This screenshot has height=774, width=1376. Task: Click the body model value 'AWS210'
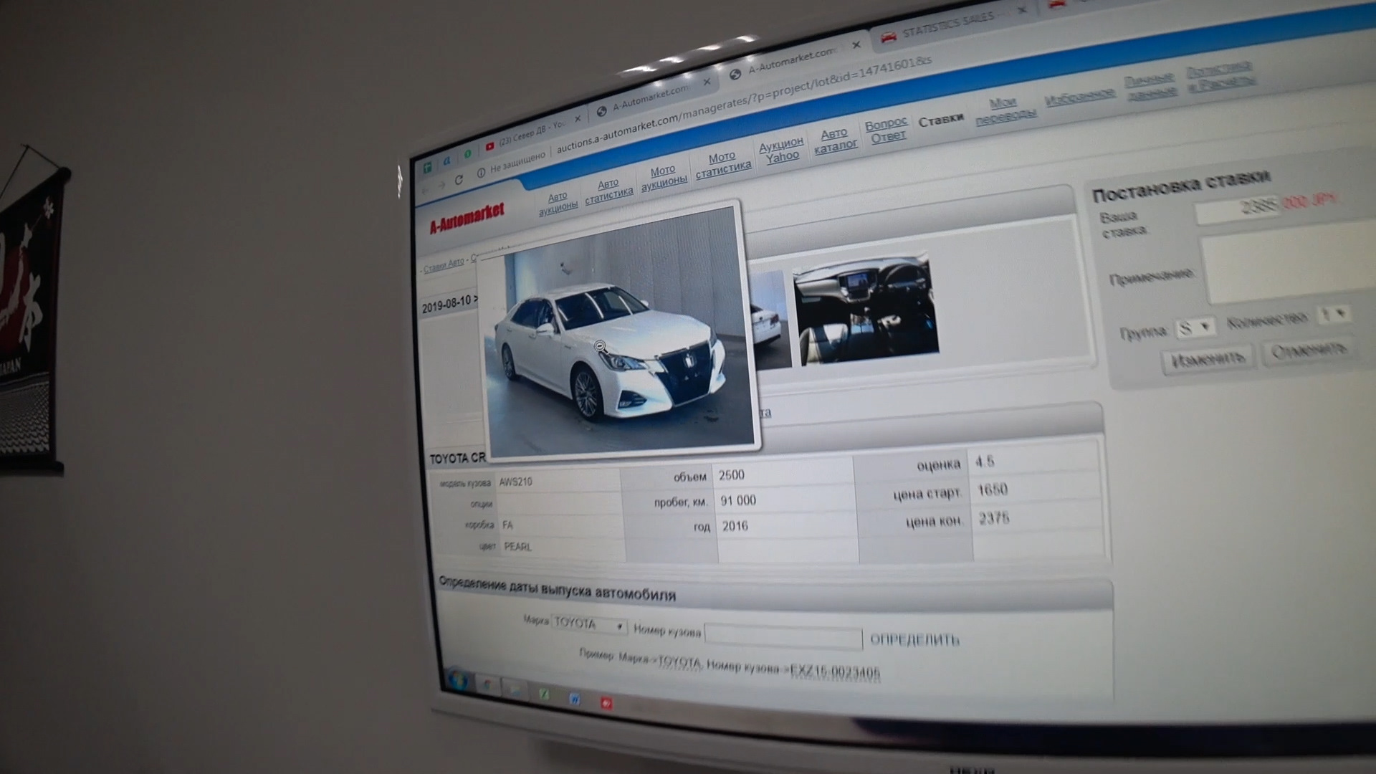click(x=515, y=482)
